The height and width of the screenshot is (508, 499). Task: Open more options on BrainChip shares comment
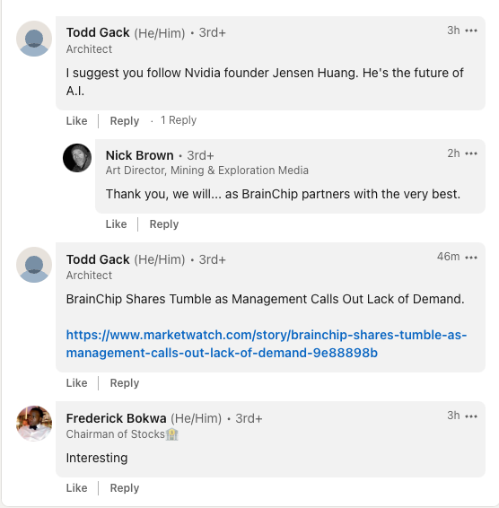click(471, 258)
